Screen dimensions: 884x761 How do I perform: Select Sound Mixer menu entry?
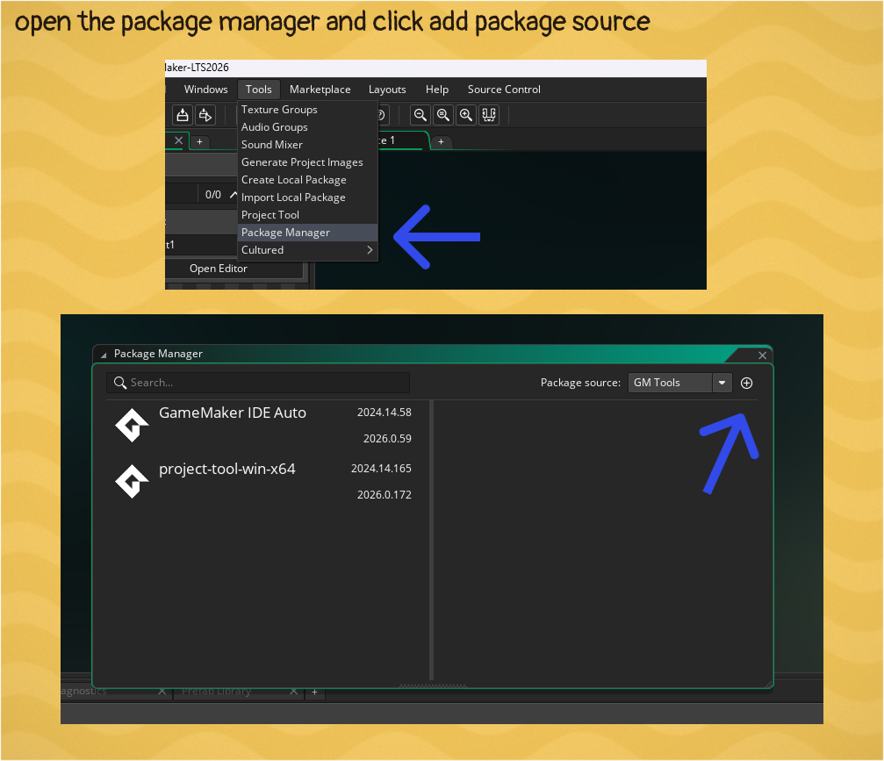(x=308, y=144)
